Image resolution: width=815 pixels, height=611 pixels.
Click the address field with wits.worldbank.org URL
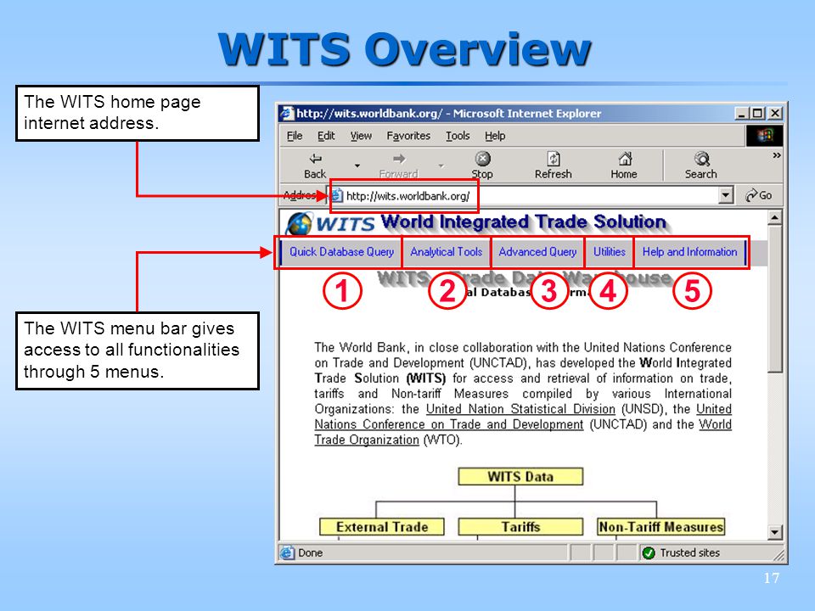coord(531,195)
